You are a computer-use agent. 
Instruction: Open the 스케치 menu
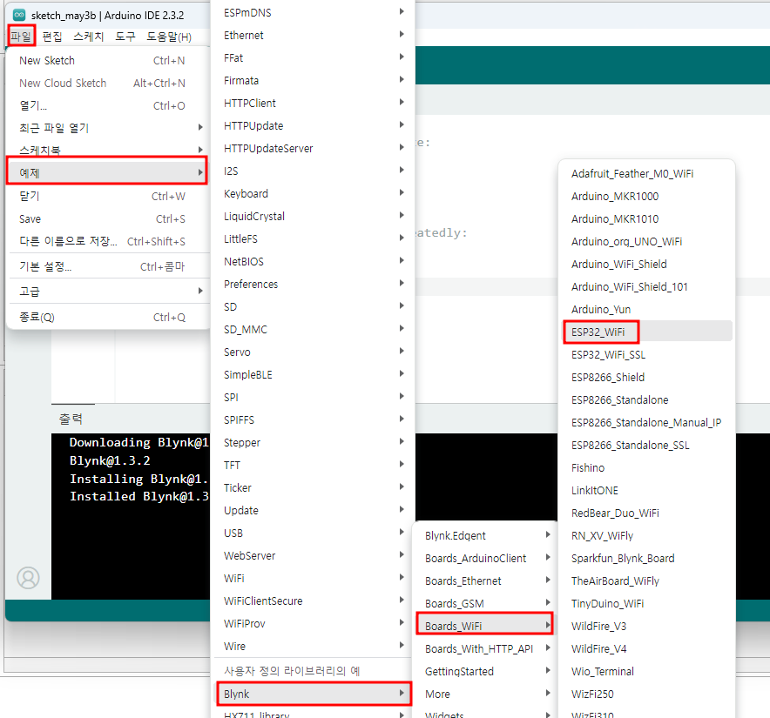tap(88, 37)
